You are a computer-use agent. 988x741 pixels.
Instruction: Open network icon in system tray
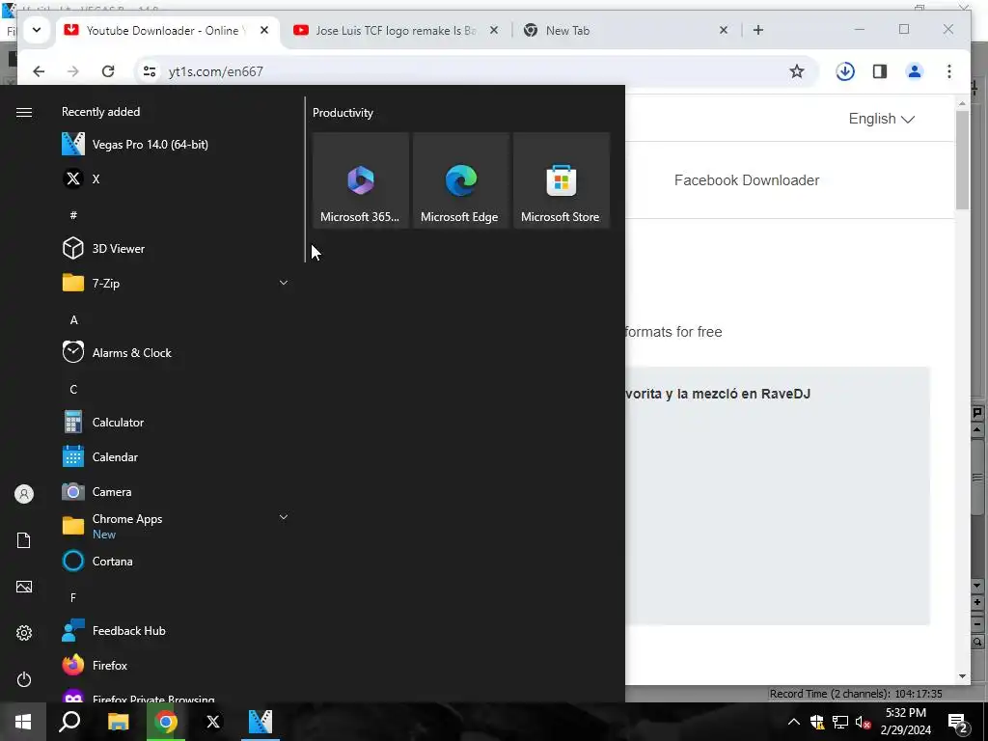[x=840, y=722]
